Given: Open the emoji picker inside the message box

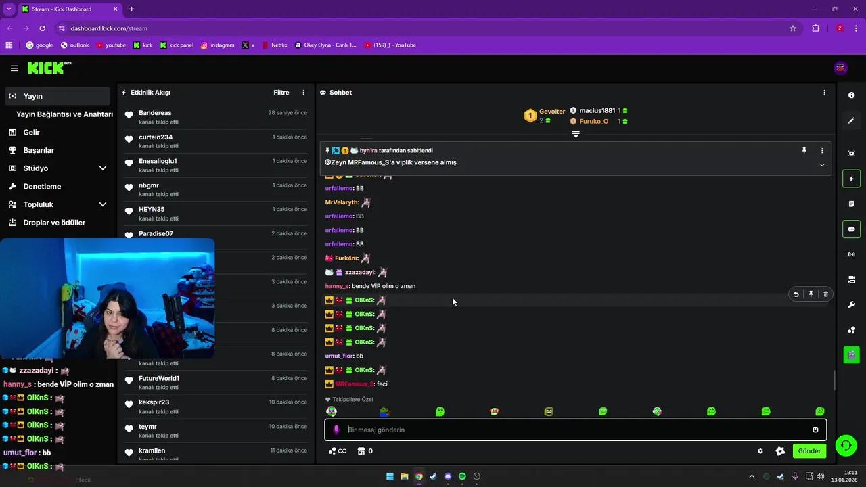Looking at the screenshot, I should click(x=815, y=430).
